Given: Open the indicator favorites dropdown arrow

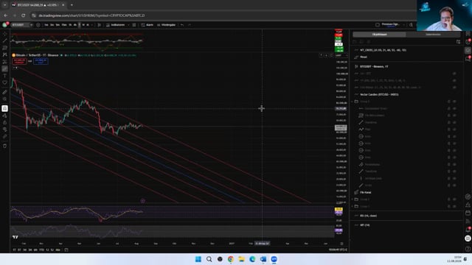Looking at the screenshot, I should coord(128,25).
